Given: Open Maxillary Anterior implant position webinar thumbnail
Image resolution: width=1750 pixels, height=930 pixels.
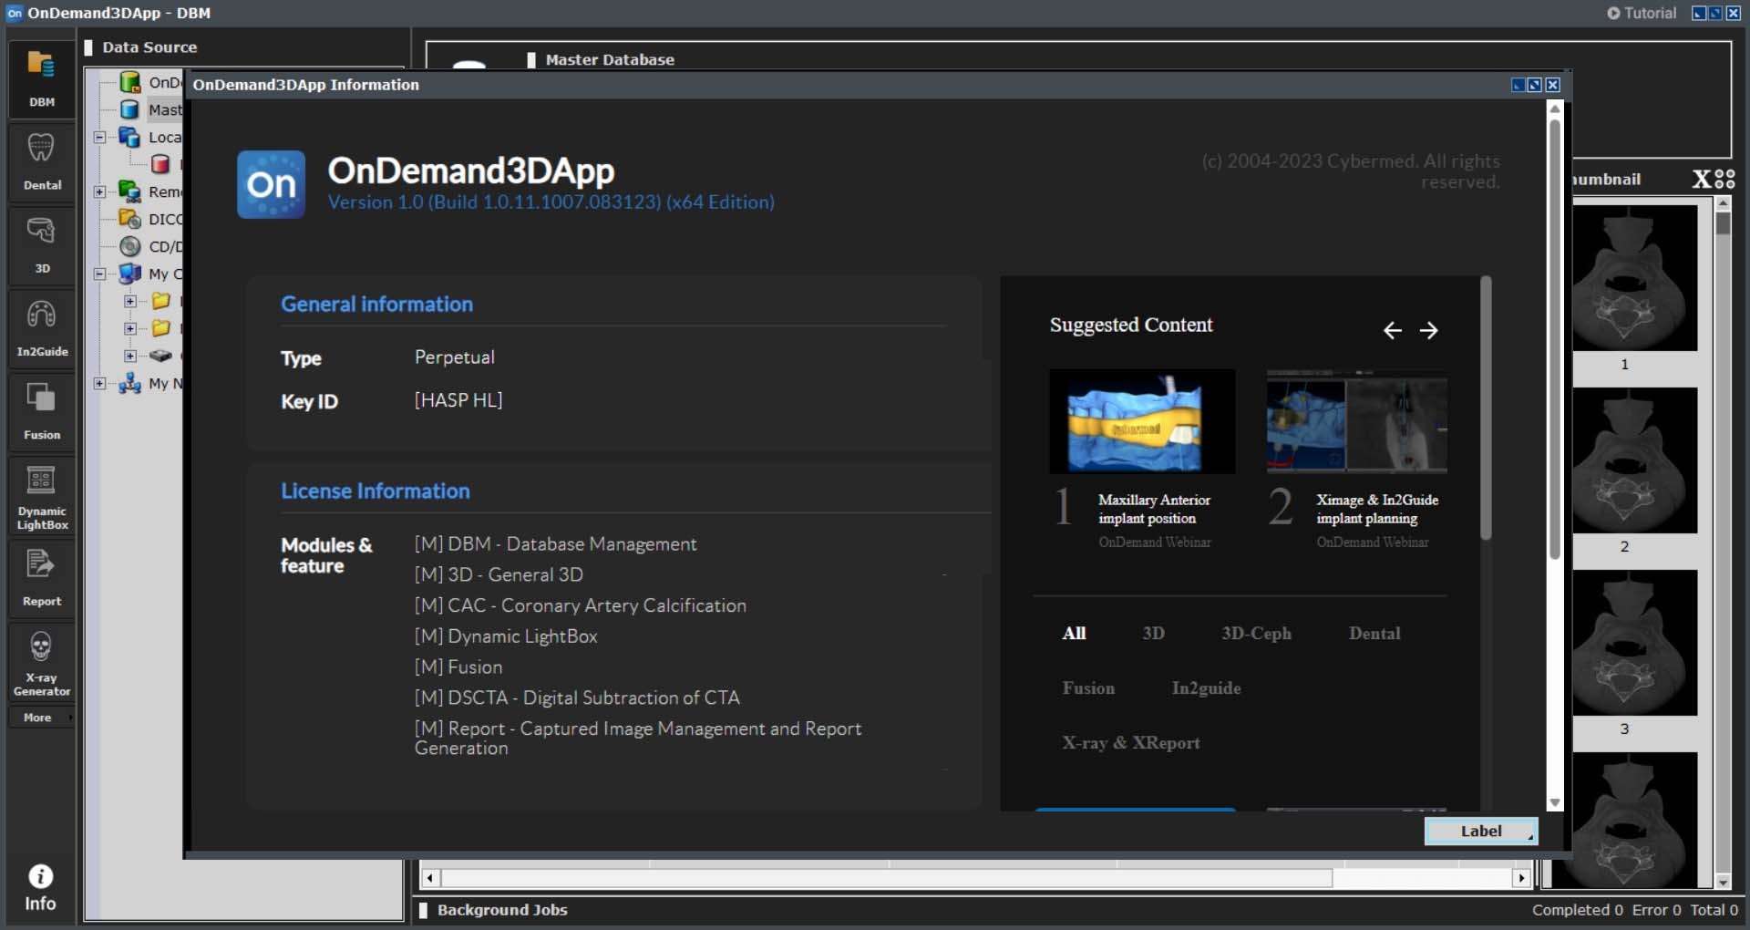Looking at the screenshot, I should 1141,421.
